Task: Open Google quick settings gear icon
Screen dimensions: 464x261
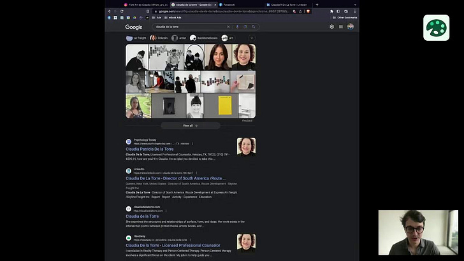Action: (331, 27)
